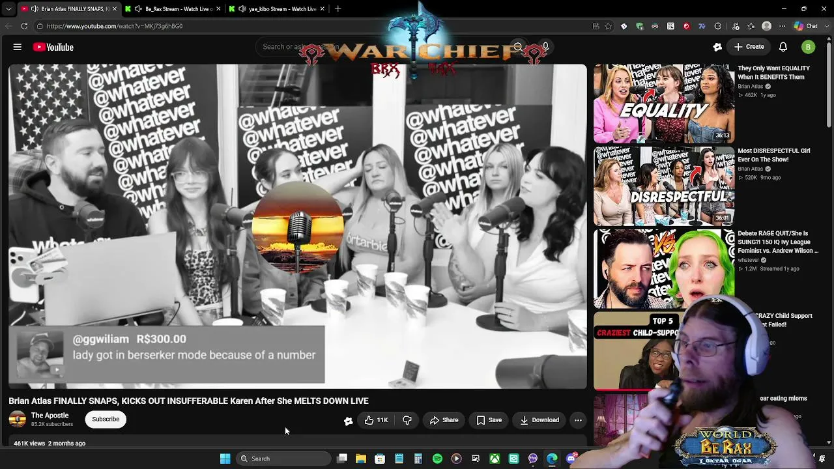The height and width of the screenshot is (469, 834).
Task: Open the DISRESPECTFUL video thumbnail
Action: point(664,186)
